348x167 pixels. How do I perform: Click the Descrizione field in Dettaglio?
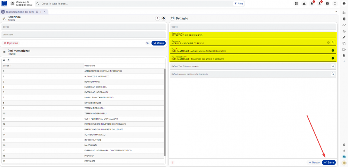(253, 35)
